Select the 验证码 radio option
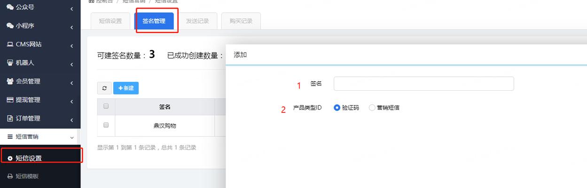Viewport: 587px width, 188px height. coord(337,107)
